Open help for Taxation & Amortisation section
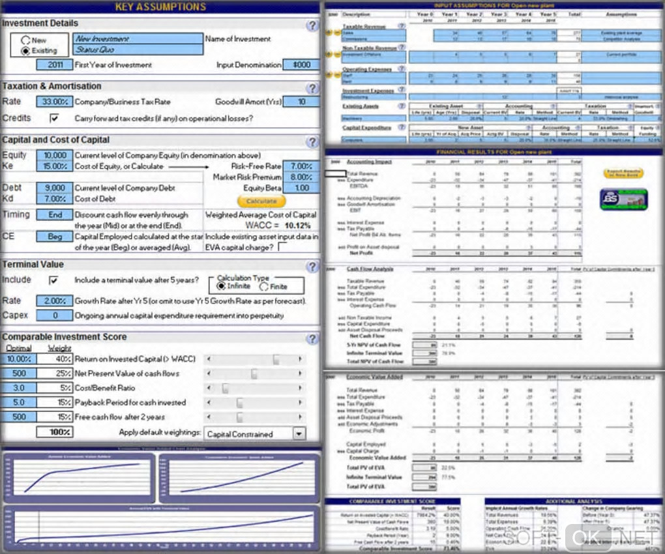 point(312,88)
